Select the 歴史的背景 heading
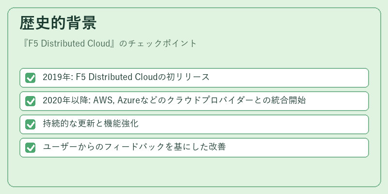This screenshot has width=388, height=194. point(58,23)
